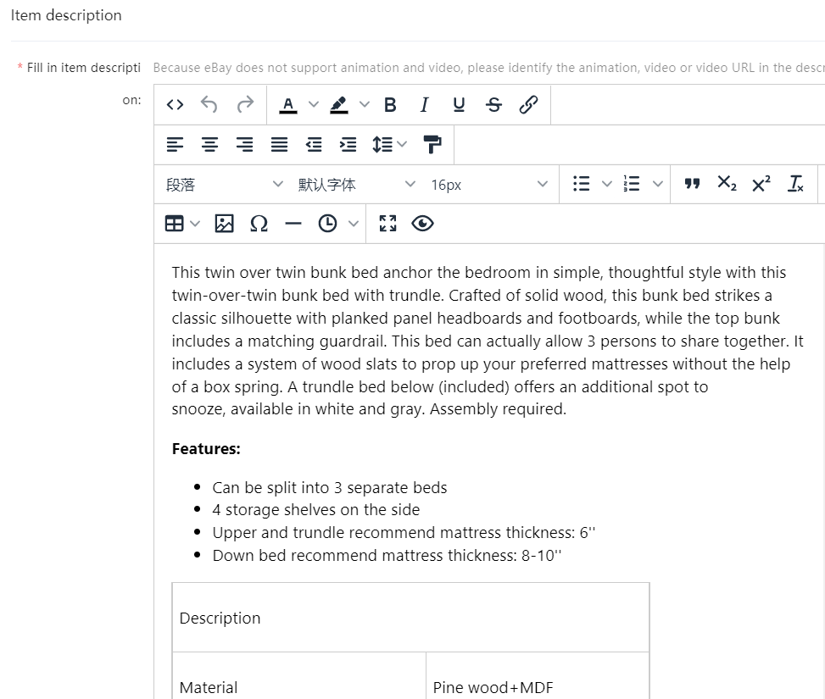The height and width of the screenshot is (699, 825).
Task: Toggle strikethrough formatting
Action: (493, 105)
